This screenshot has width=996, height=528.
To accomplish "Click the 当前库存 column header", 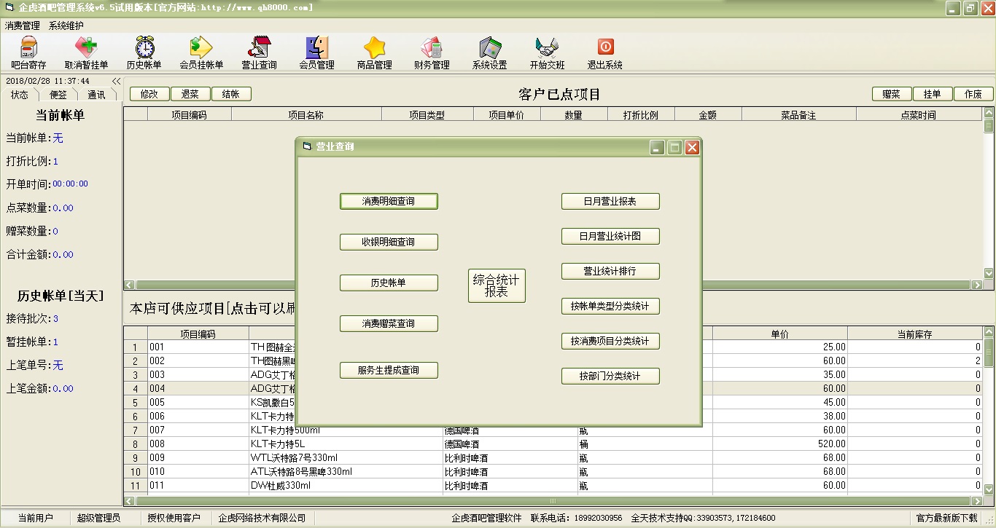I will [x=914, y=334].
